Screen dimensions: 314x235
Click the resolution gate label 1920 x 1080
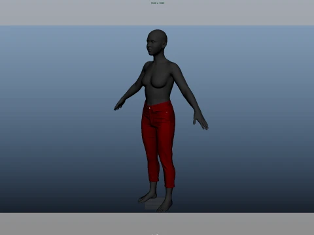click(x=158, y=3)
